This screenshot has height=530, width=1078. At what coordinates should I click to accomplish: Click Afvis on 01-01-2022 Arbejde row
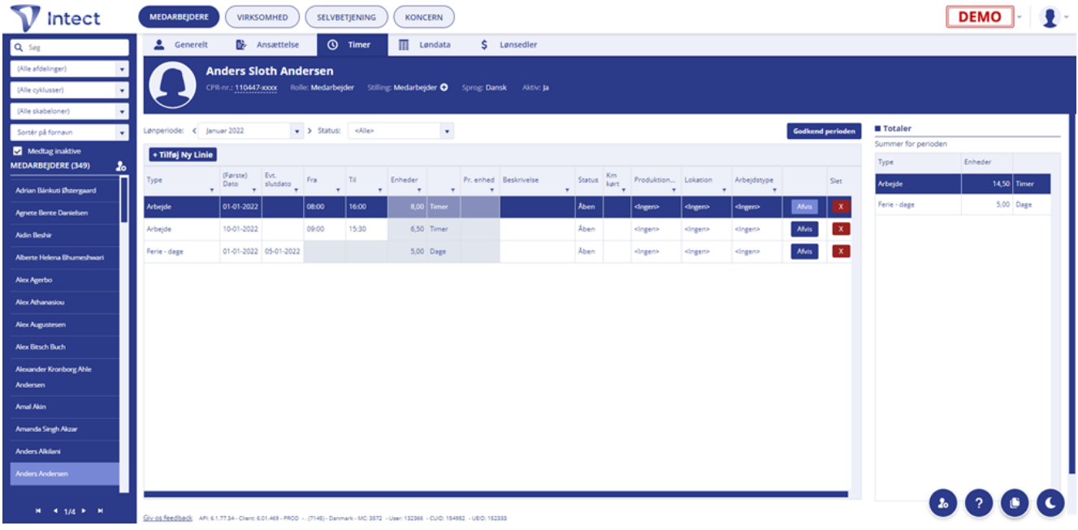point(804,207)
